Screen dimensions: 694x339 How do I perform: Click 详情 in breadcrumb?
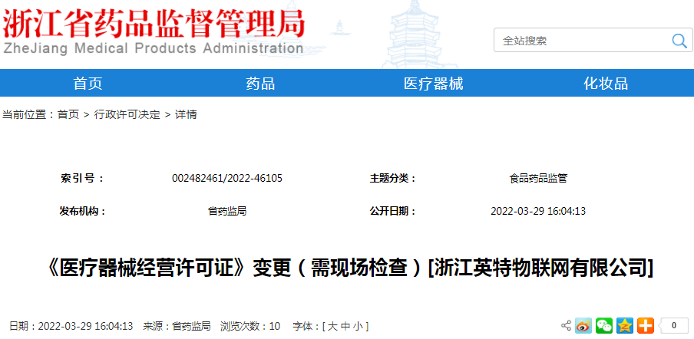(186, 115)
